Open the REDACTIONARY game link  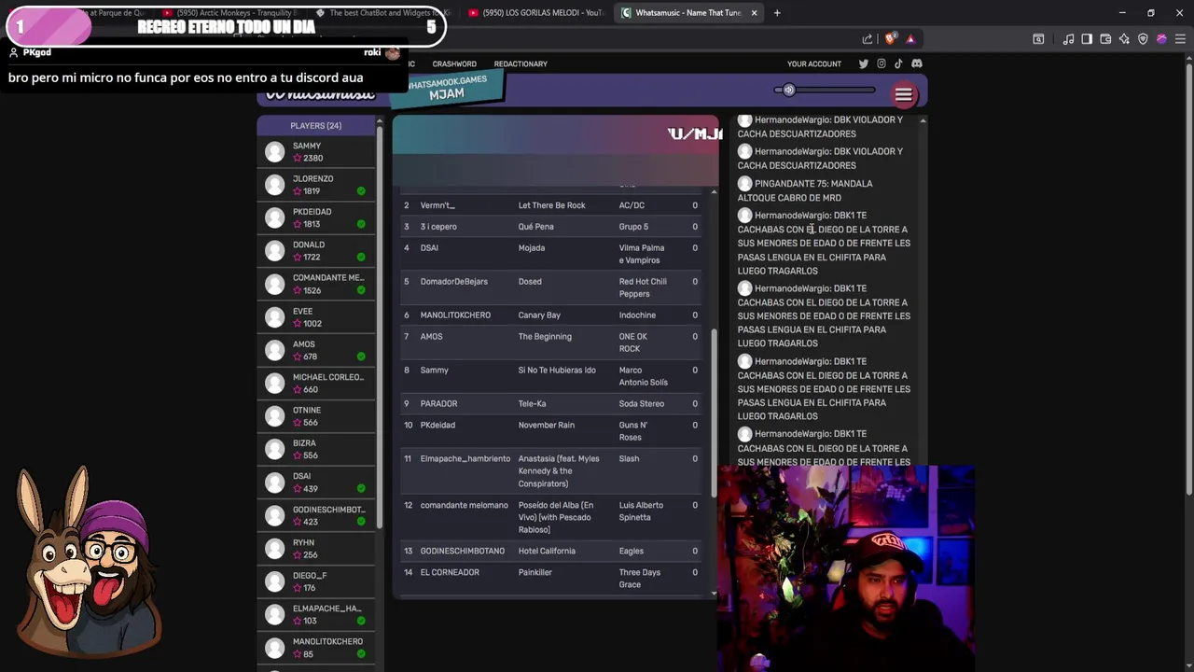point(521,63)
